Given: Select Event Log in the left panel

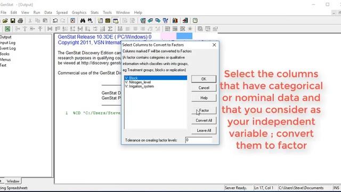Looking at the screenshot, I should (8, 49).
